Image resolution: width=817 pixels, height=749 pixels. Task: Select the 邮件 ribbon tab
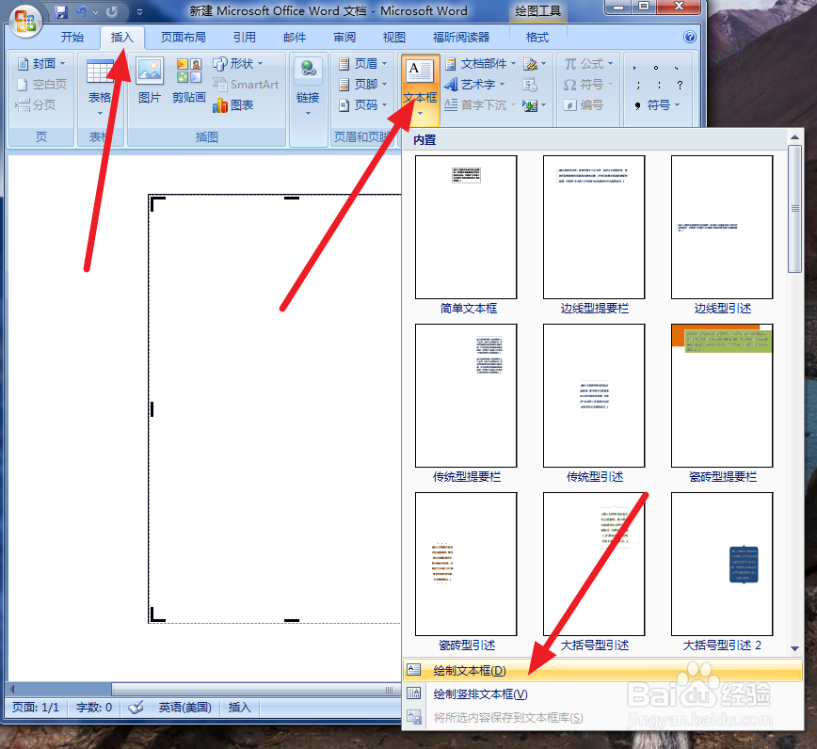tap(295, 38)
